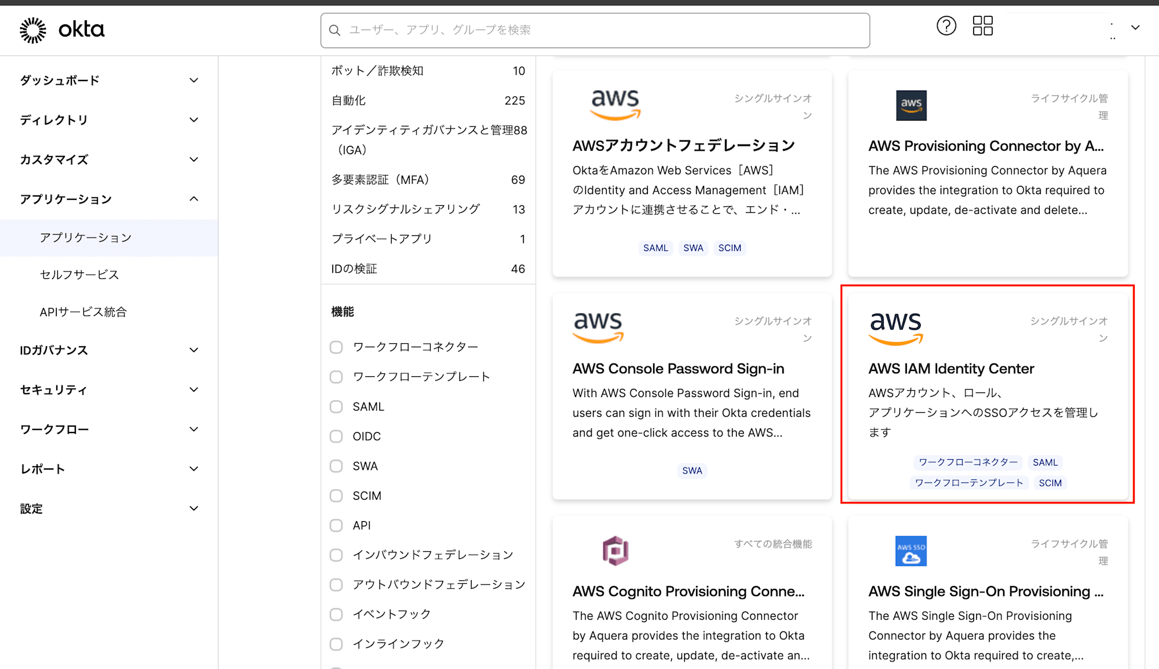
Task: Filter by プライベートアプリ category
Action: coord(428,239)
